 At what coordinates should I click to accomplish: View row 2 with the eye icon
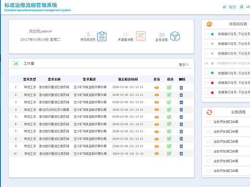[157, 95]
